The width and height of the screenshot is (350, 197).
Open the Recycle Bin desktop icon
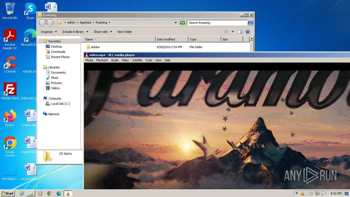pyautogui.click(x=10, y=11)
